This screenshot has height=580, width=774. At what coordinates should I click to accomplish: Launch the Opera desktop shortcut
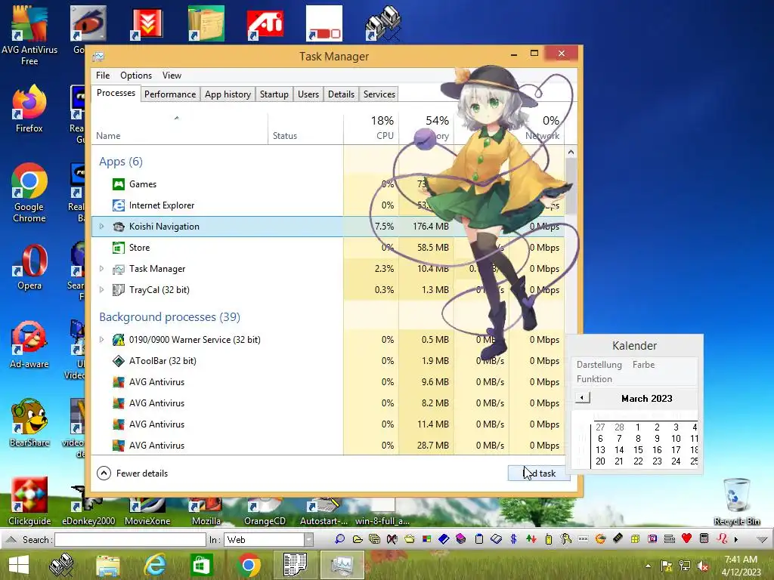[29, 267]
